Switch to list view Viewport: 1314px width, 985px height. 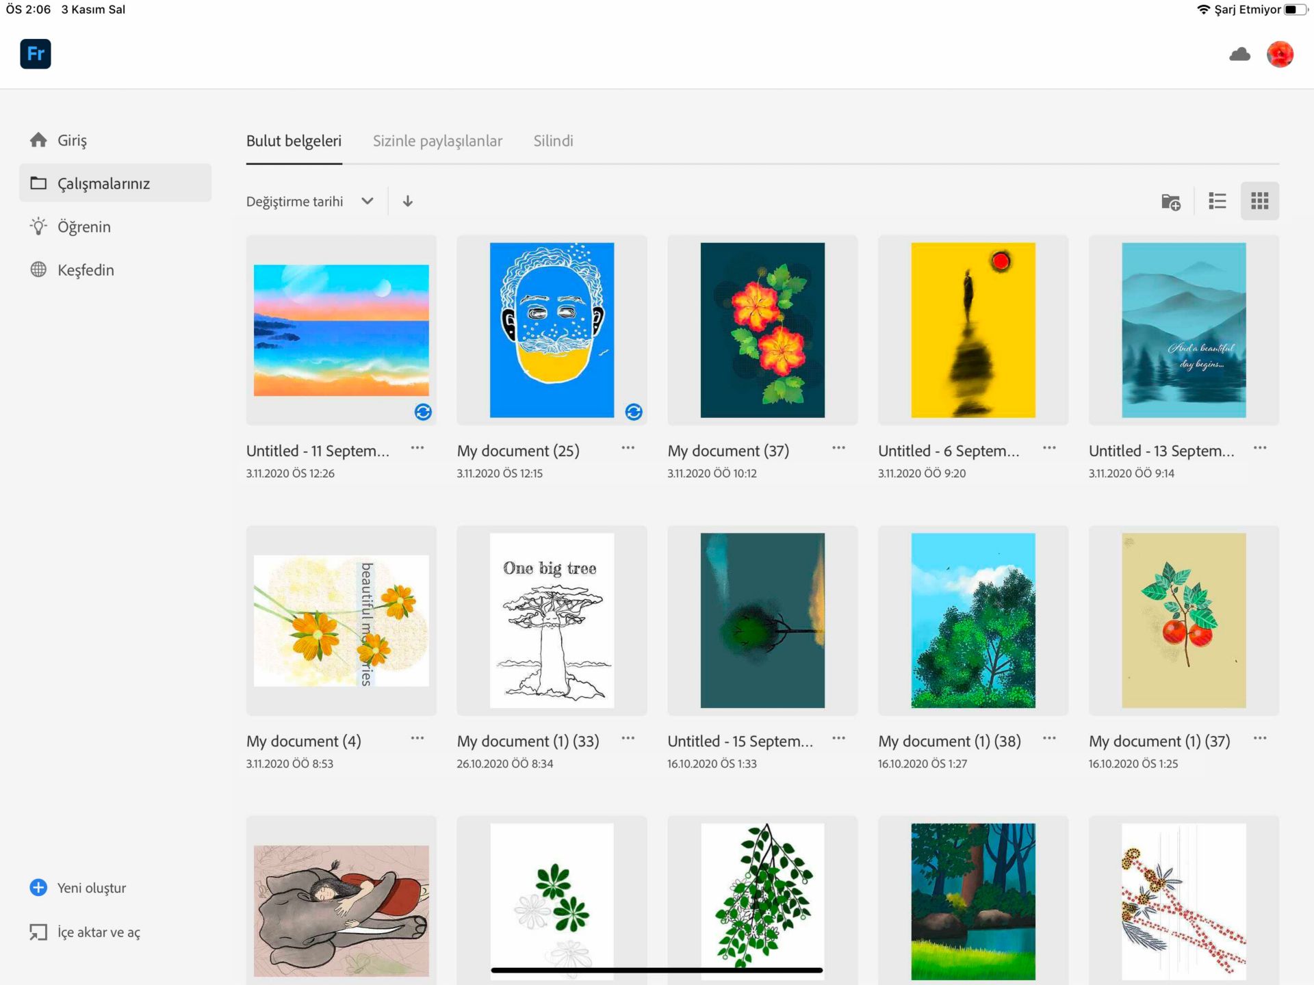1217,201
